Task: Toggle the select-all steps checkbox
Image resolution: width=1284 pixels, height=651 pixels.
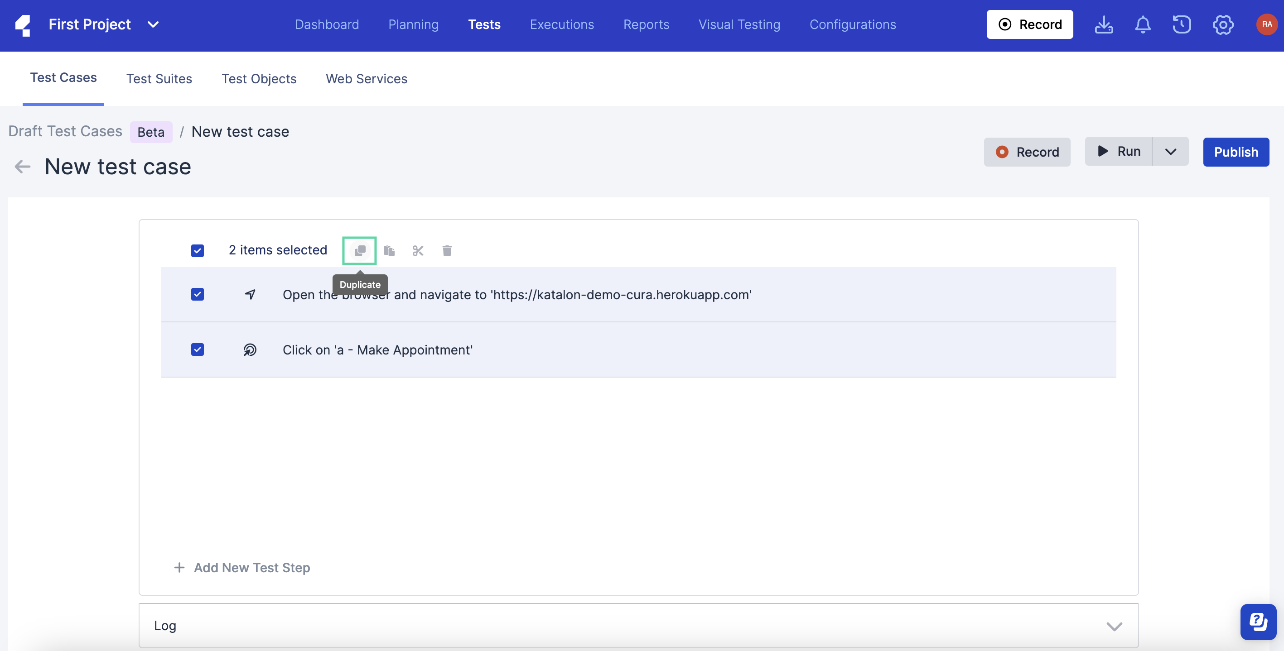Action: pos(198,250)
